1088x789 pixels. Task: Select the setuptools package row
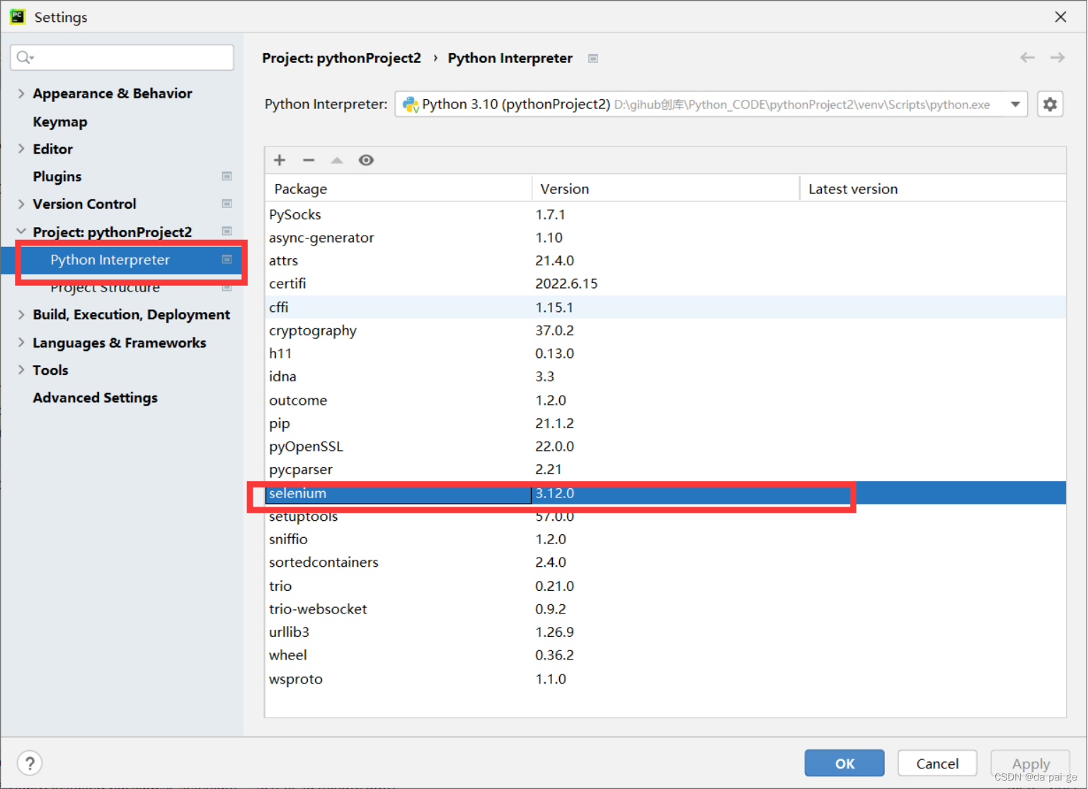point(665,516)
